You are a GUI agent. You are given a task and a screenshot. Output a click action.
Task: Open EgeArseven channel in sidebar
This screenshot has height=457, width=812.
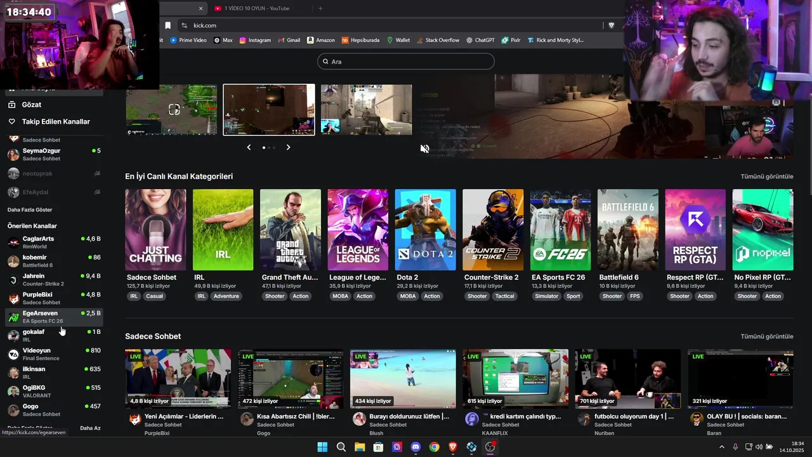click(54, 317)
